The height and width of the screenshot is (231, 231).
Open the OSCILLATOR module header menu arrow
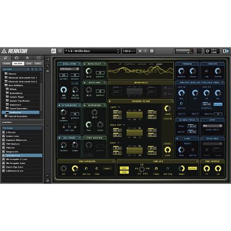79,64
